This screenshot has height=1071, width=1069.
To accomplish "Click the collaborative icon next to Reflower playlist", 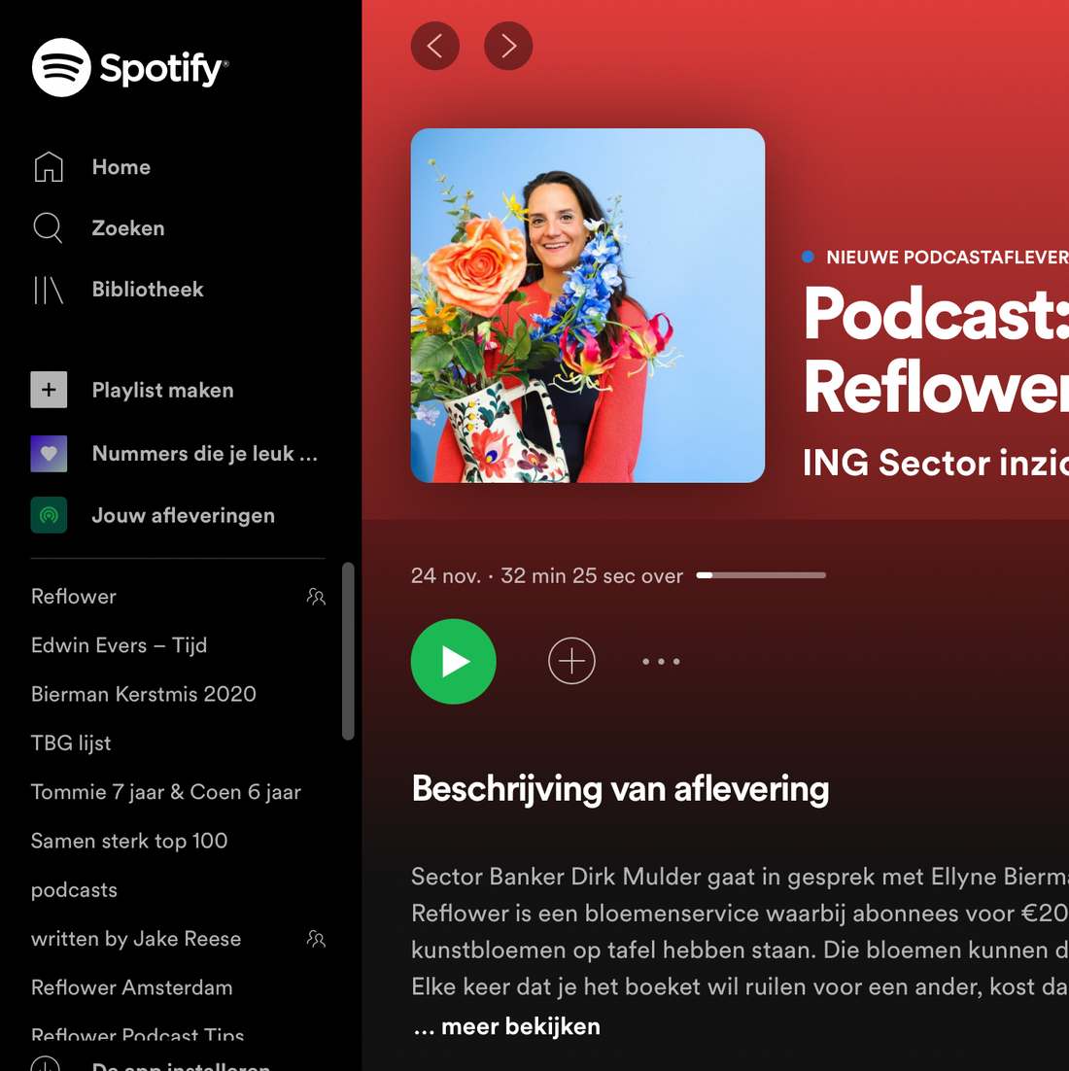I will (x=316, y=597).
